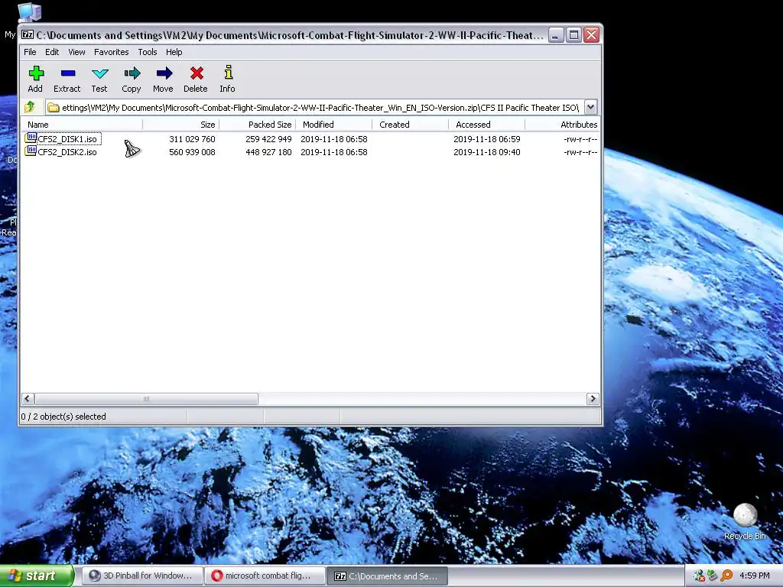
Task: Sort by the Accessed column header
Action: 486,125
